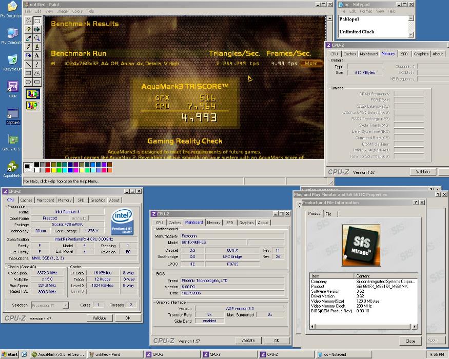Image resolution: width=449 pixels, height=359 pixels.
Task: Choose the Ellipse tool in Paint
Action: [x=28, y=82]
